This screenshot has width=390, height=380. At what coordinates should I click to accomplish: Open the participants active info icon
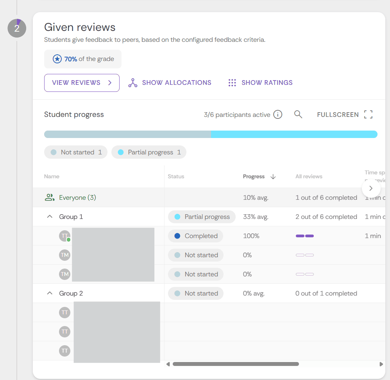pos(278,115)
